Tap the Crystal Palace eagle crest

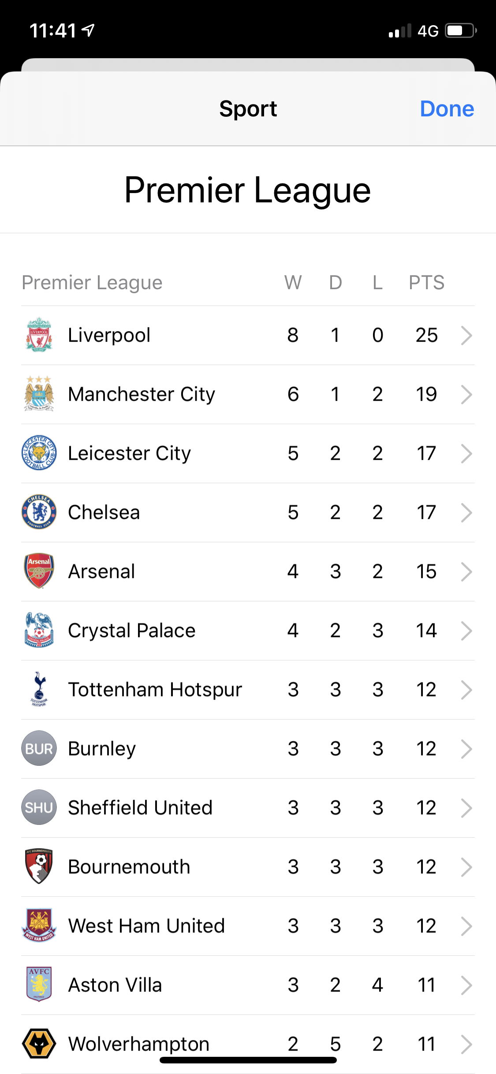point(39,630)
